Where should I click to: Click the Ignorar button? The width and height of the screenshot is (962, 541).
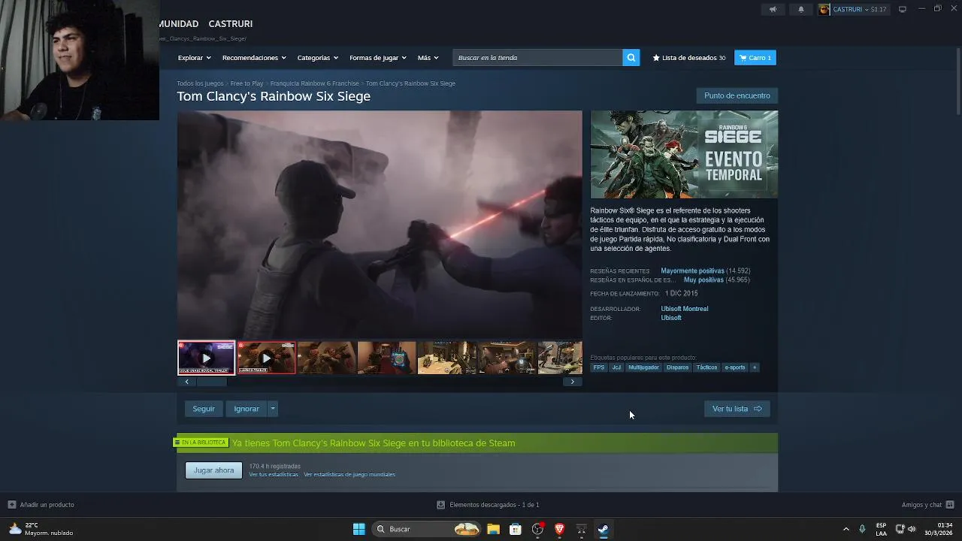coord(247,409)
